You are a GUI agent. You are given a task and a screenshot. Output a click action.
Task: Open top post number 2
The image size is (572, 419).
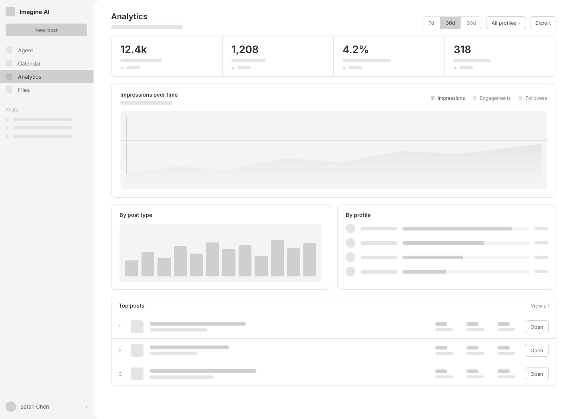click(x=537, y=350)
